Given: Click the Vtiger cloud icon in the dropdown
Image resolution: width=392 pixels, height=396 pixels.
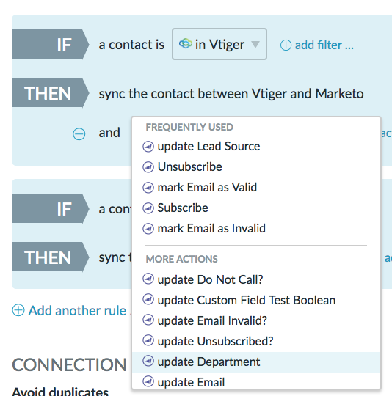Looking at the screenshot, I should coord(186,44).
